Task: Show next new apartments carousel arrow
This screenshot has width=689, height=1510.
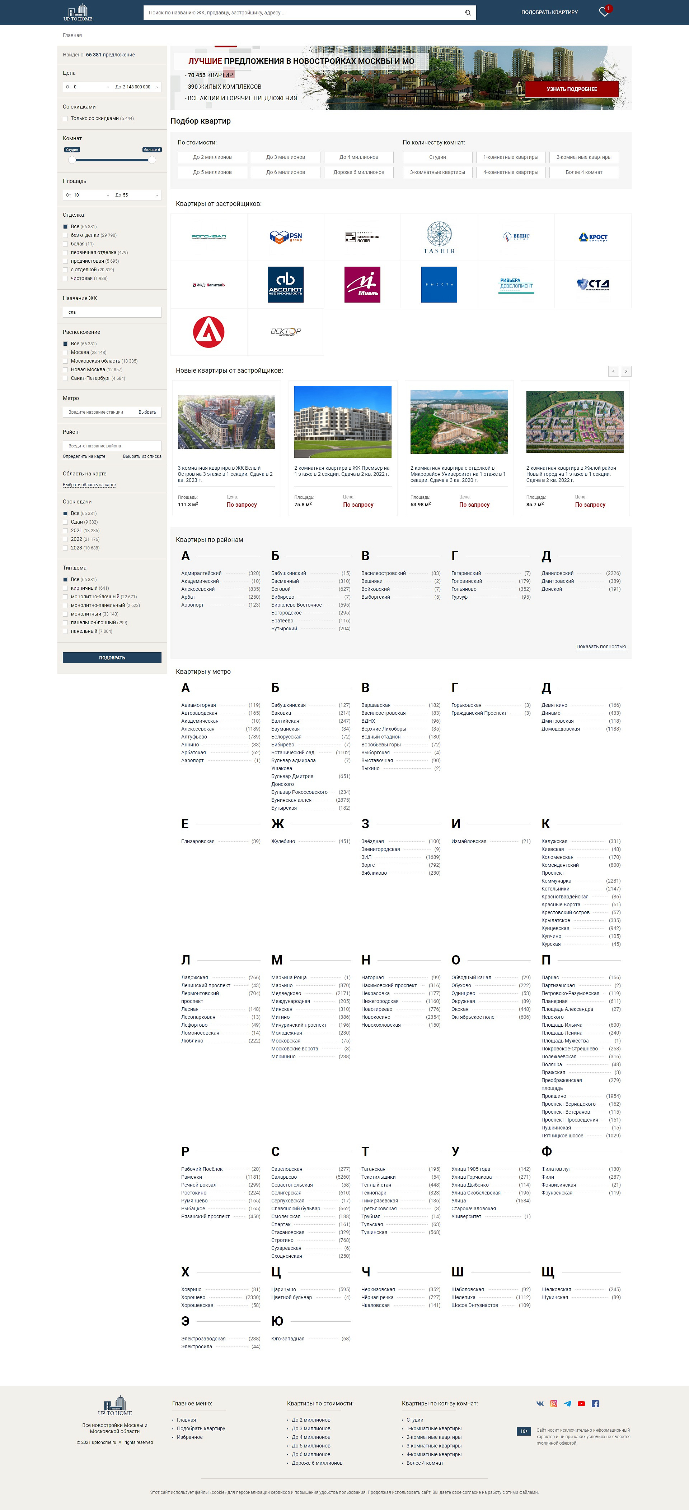Action: click(626, 371)
